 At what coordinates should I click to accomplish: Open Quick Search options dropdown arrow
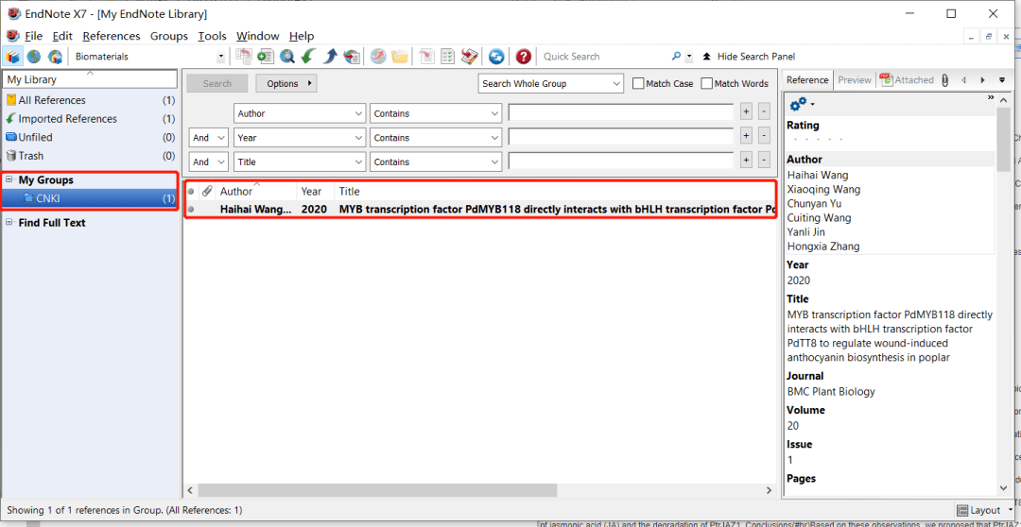click(x=689, y=57)
